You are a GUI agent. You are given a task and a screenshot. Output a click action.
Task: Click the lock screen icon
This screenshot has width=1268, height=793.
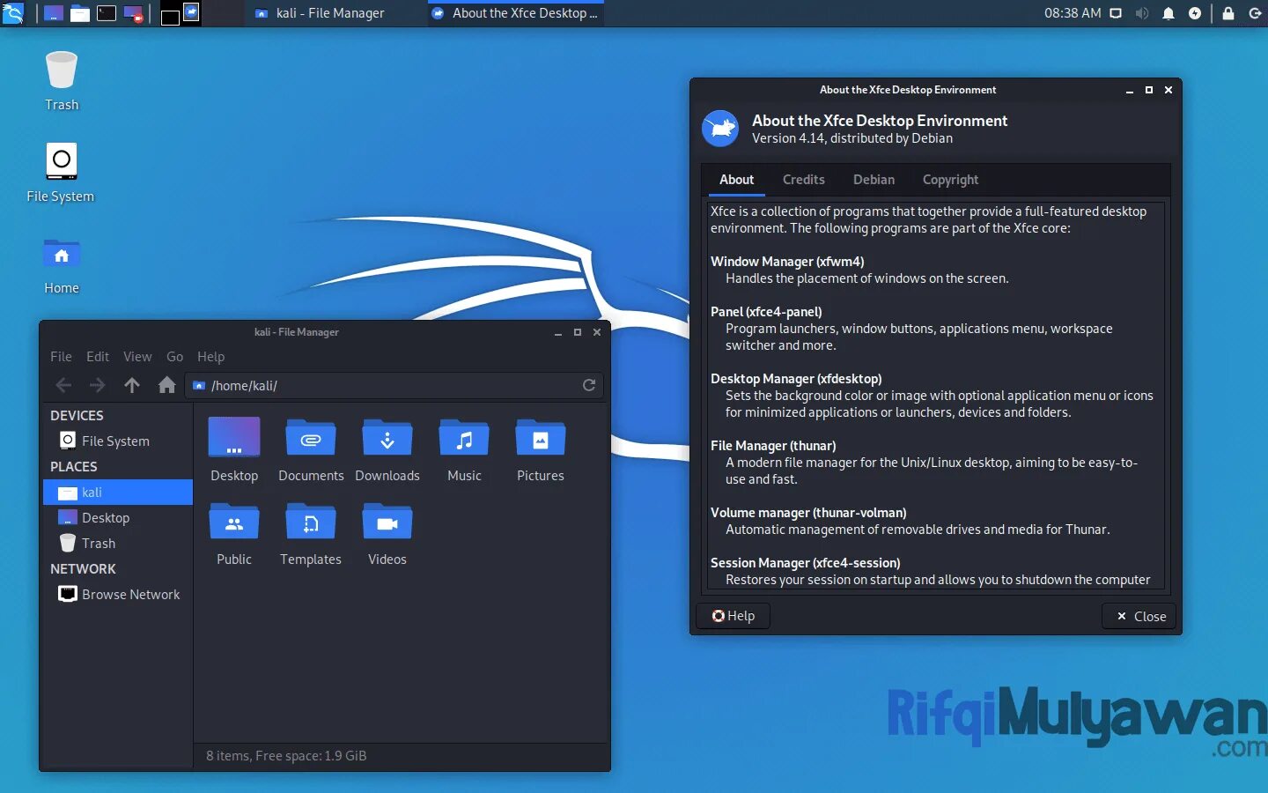click(1228, 13)
